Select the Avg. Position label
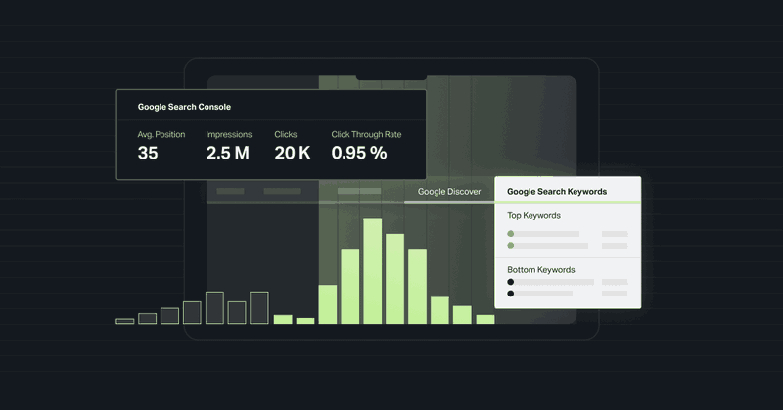Image resolution: width=783 pixels, height=410 pixels. [161, 134]
